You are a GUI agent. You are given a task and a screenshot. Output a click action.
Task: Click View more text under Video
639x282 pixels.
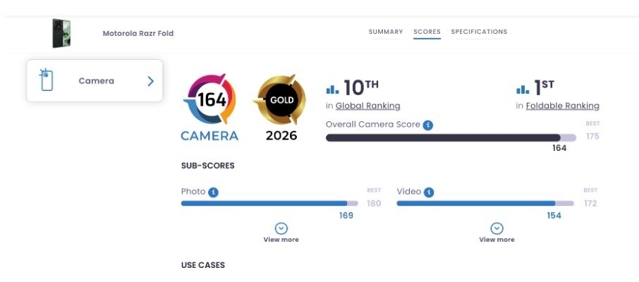[497, 240]
